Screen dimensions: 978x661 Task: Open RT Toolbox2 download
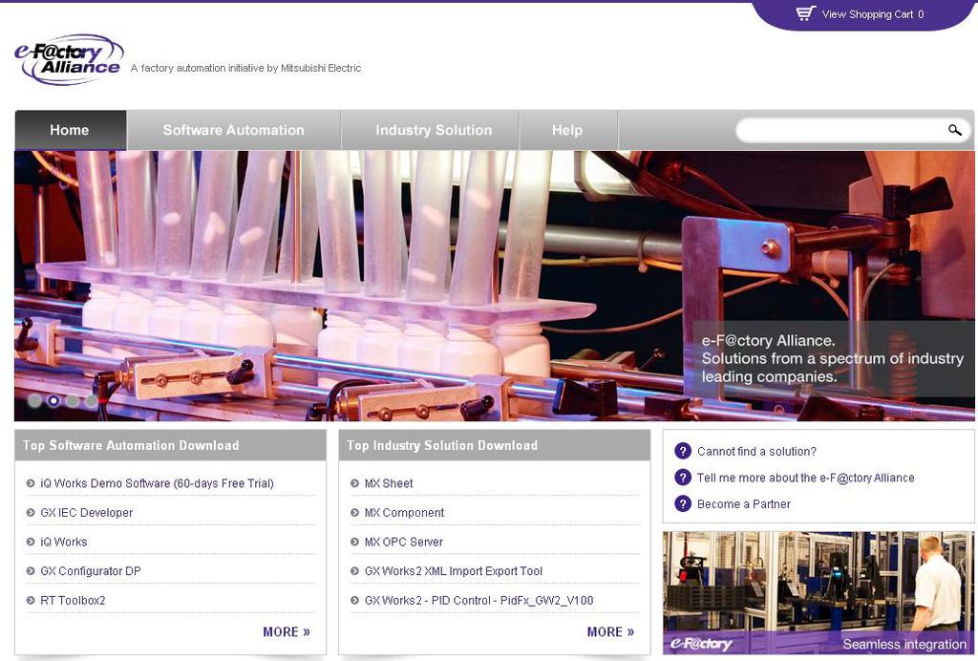pyautogui.click(x=73, y=601)
